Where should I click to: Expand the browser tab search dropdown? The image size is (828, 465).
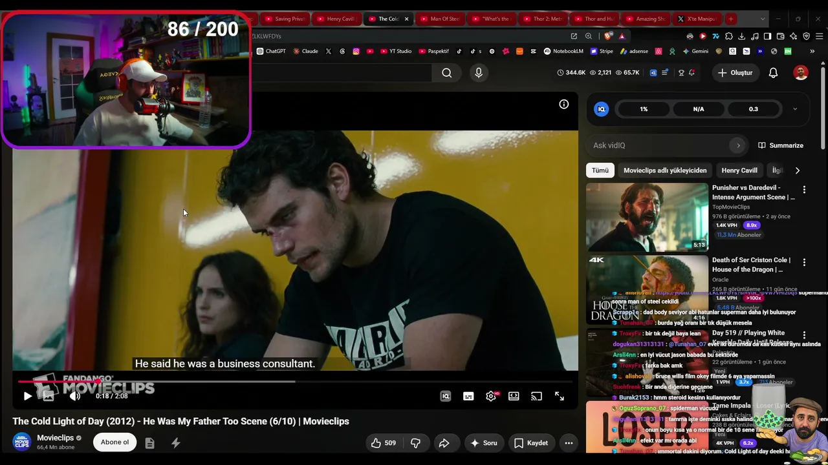coord(763,19)
